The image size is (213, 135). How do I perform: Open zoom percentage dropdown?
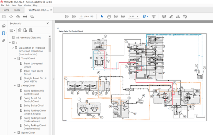click(x=138, y=16)
